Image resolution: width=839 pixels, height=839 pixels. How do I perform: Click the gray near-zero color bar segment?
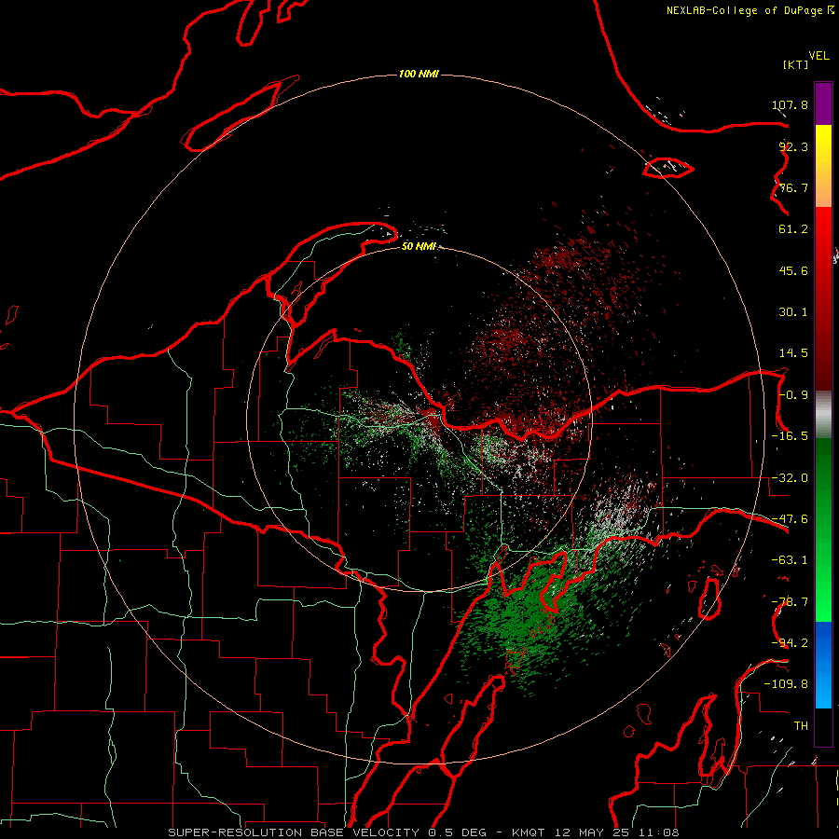tap(823, 415)
